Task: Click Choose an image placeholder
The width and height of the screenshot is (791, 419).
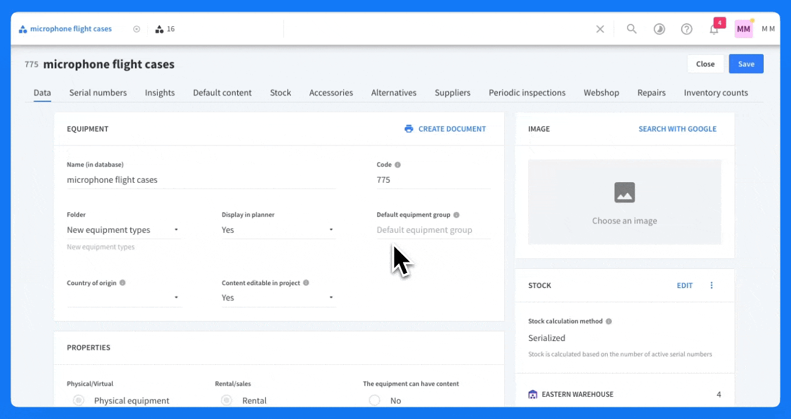Action: coord(624,202)
